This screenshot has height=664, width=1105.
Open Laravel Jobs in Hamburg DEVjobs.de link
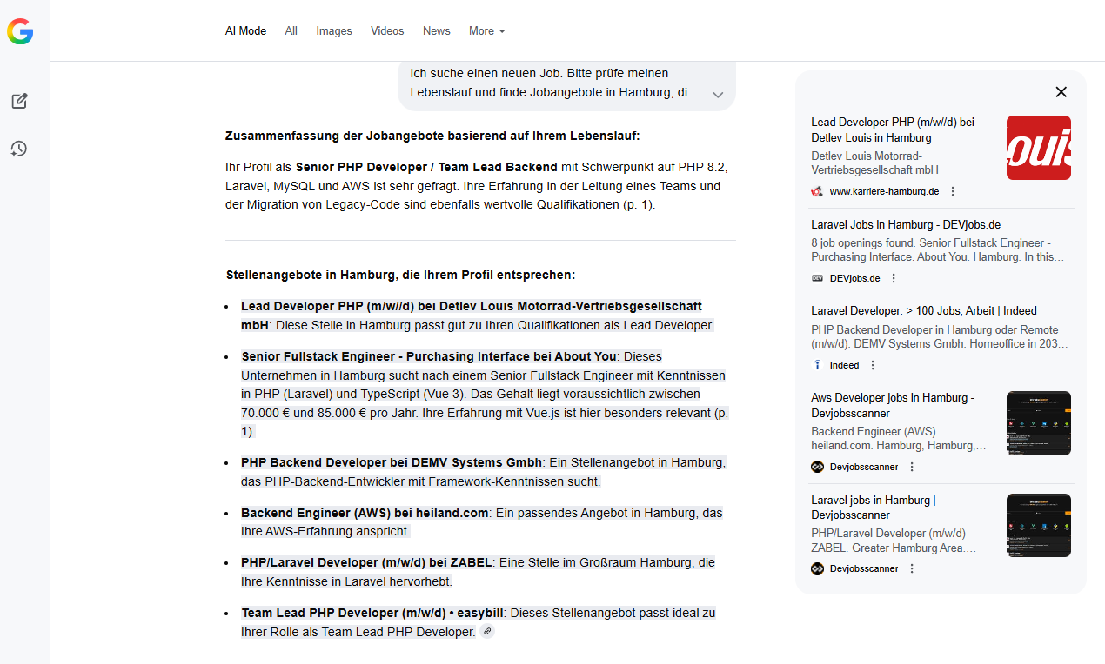906,224
